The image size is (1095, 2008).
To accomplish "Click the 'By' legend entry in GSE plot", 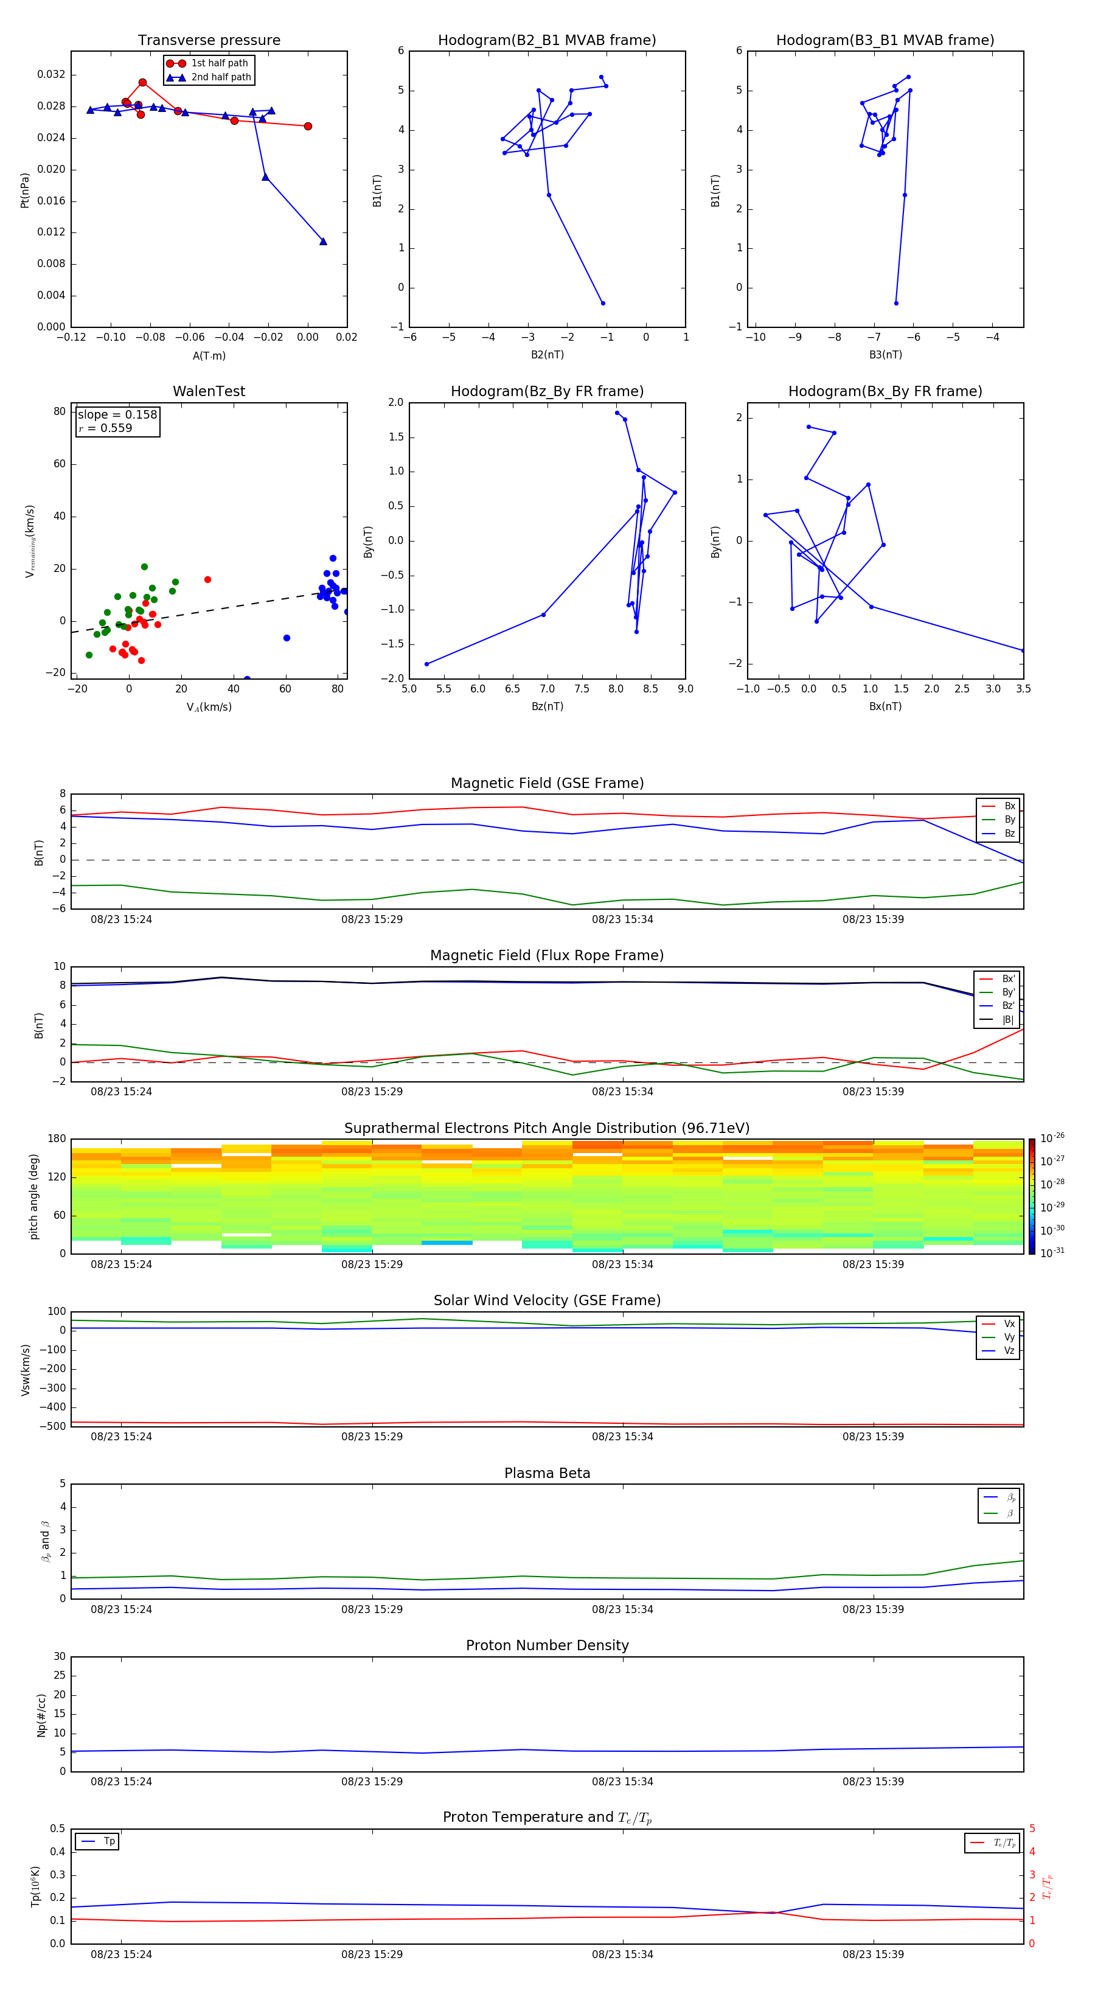I will click(998, 819).
